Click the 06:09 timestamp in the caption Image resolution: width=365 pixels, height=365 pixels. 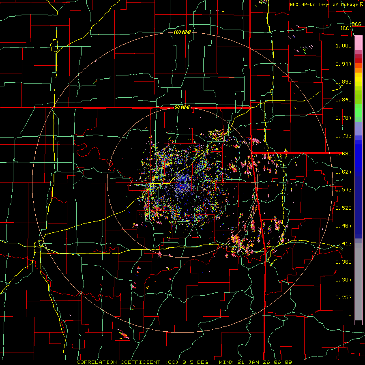(x=282, y=362)
